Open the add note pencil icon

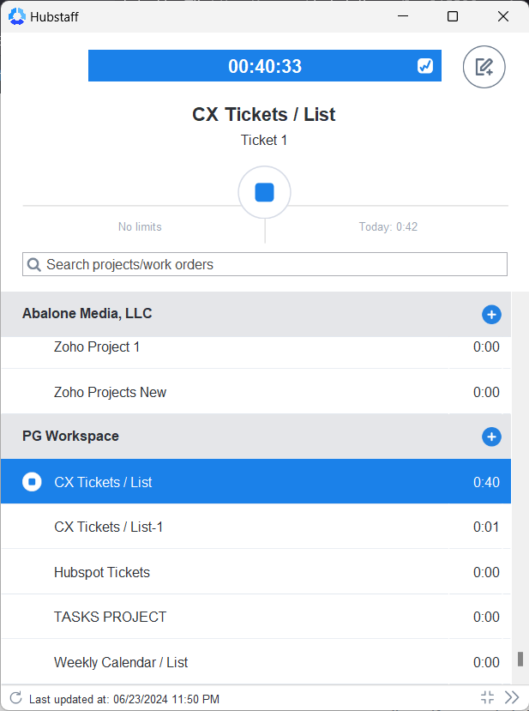(x=484, y=67)
